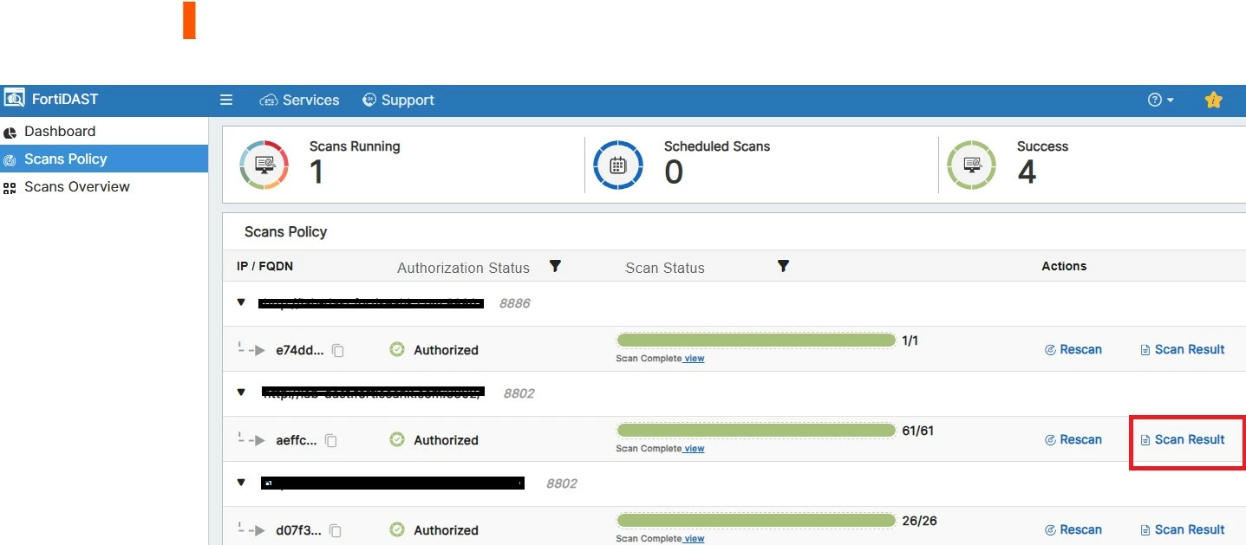Copy the e74dd... asset ID
Image resolution: width=1246 pixels, height=545 pixels.
pyautogui.click(x=338, y=350)
